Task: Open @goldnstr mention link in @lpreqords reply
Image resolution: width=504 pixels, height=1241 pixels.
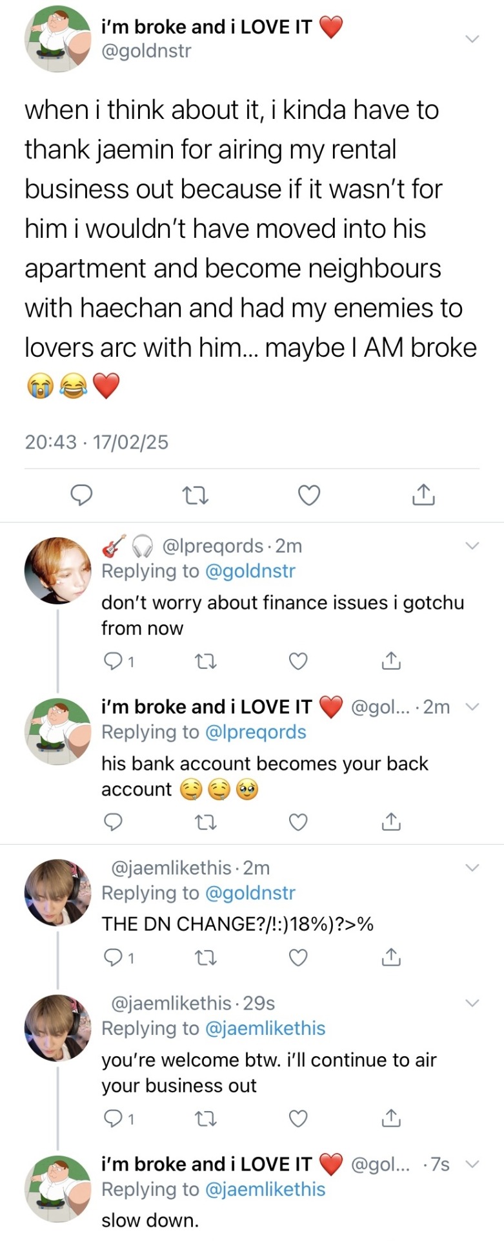Action: [250, 571]
